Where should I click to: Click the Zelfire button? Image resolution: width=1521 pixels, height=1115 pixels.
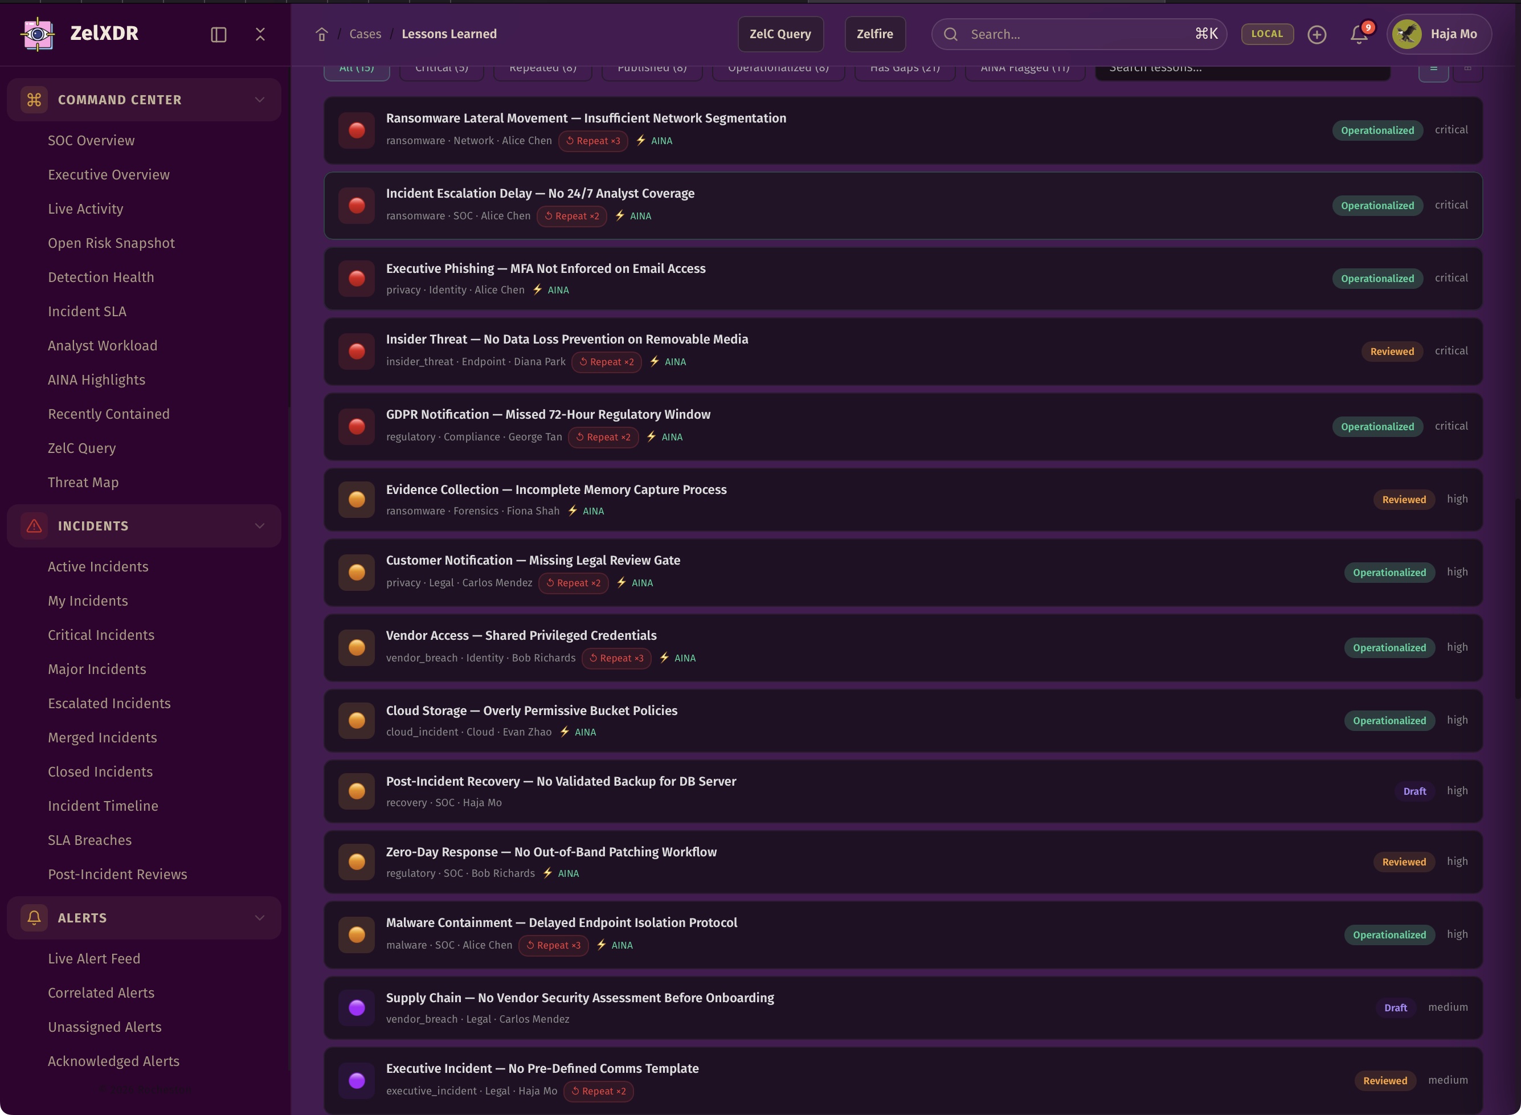click(x=874, y=34)
